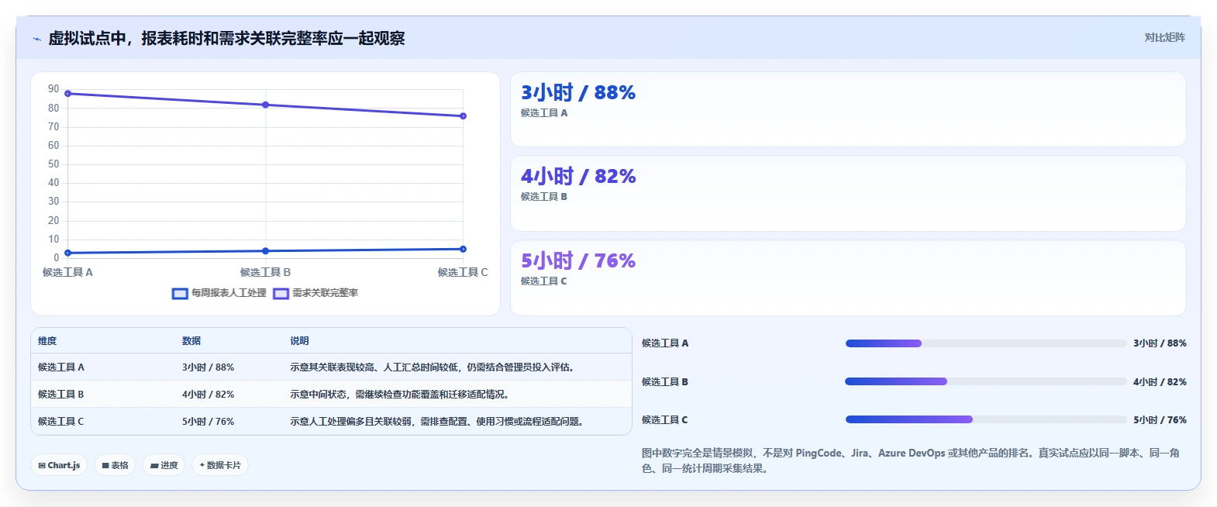
Task: Click the 对比矩阵 label in the header
Action: (1164, 37)
